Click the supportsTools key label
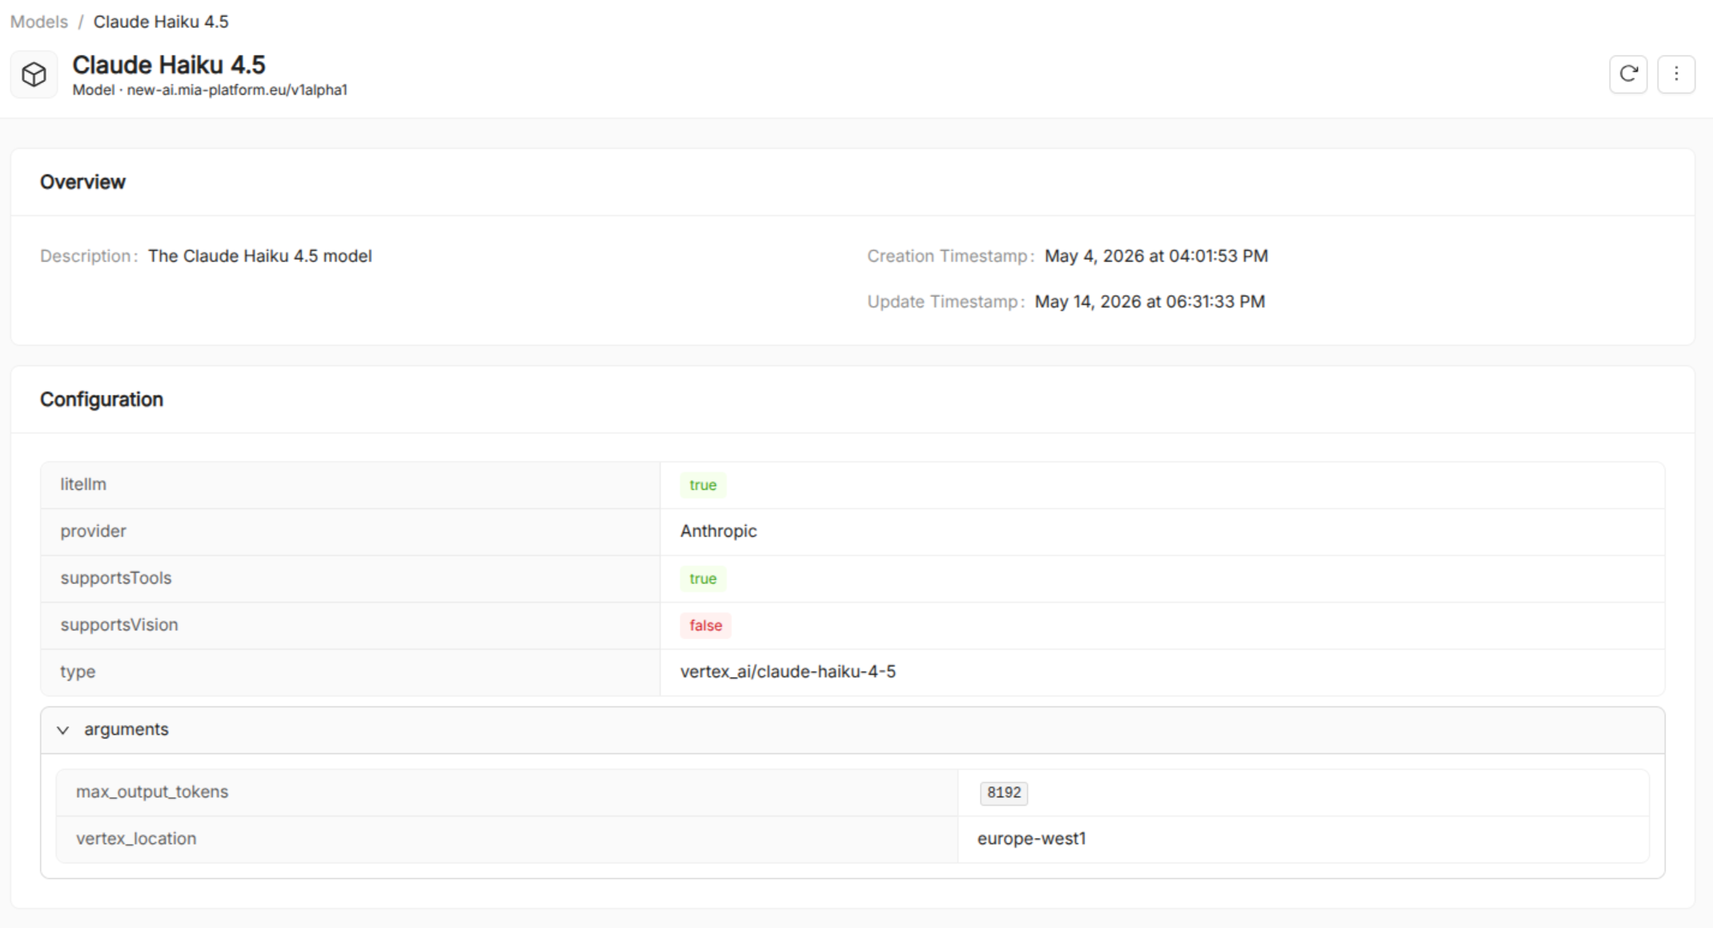 [x=116, y=578]
